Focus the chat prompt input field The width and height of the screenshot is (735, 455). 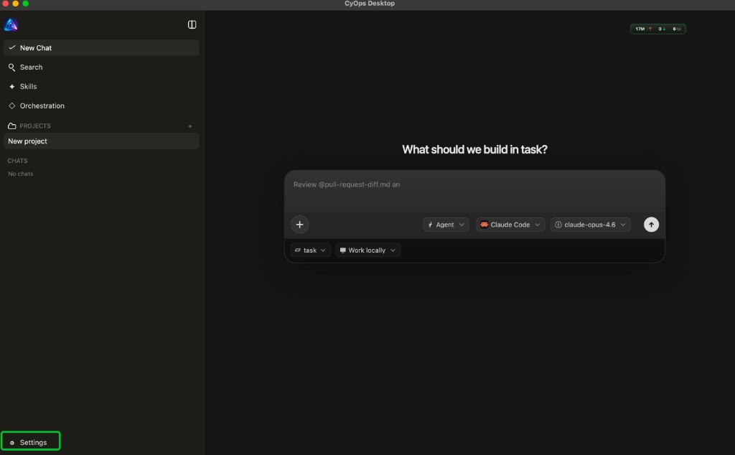pyautogui.click(x=474, y=191)
